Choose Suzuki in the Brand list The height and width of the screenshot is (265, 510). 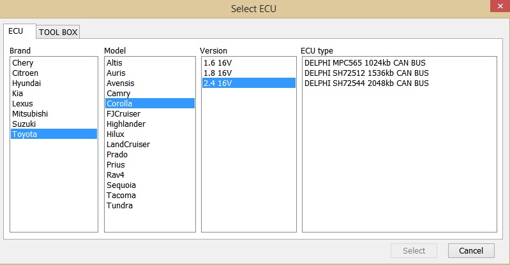pyautogui.click(x=24, y=124)
